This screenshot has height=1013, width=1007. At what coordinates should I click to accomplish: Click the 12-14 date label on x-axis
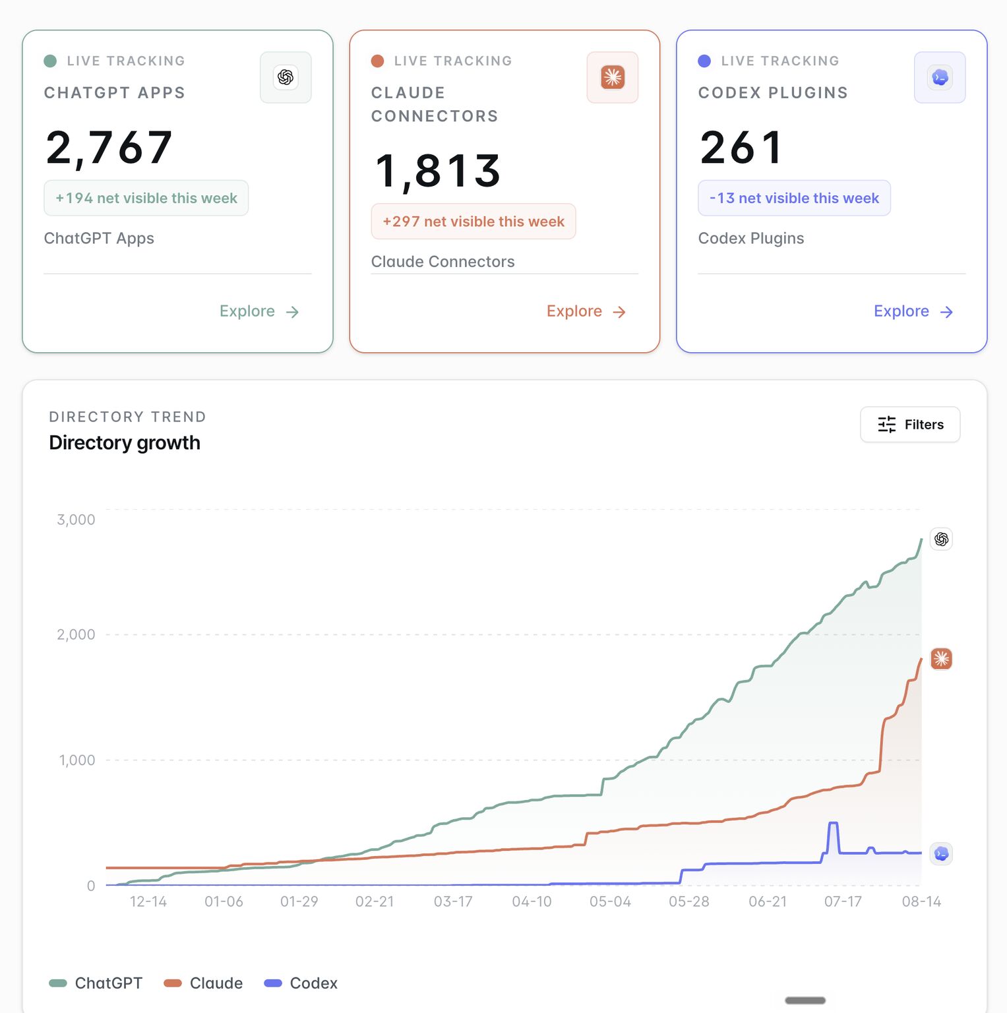(148, 902)
